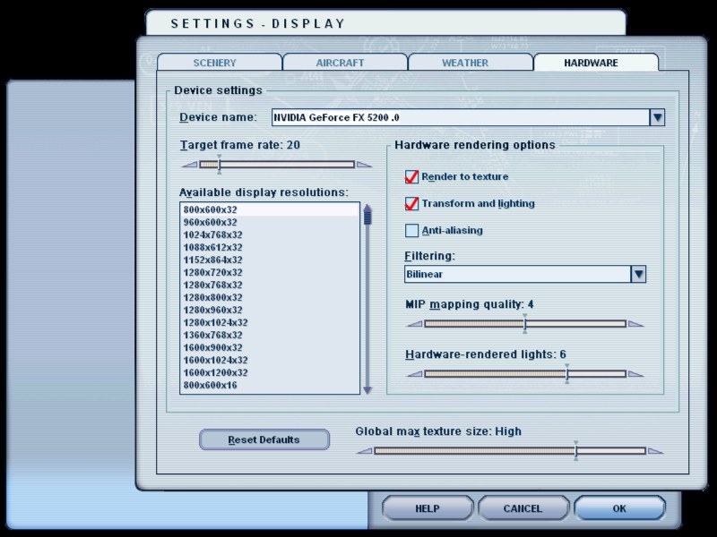Image resolution: width=717 pixels, height=537 pixels.
Task: Click the Hardware-rendered lights increase arrow
Action: (635, 374)
